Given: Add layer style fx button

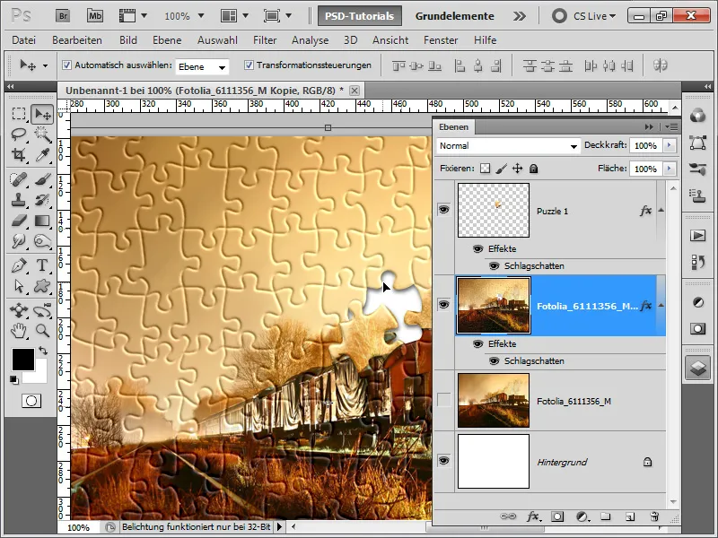Looking at the screenshot, I should click(532, 516).
